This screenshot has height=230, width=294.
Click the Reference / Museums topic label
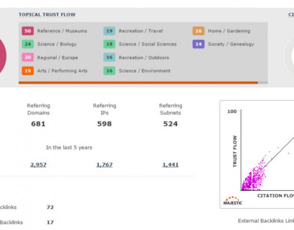[x=62, y=31]
